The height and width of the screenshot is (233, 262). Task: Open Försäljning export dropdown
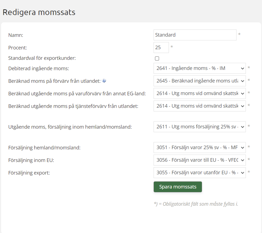(200, 173)
